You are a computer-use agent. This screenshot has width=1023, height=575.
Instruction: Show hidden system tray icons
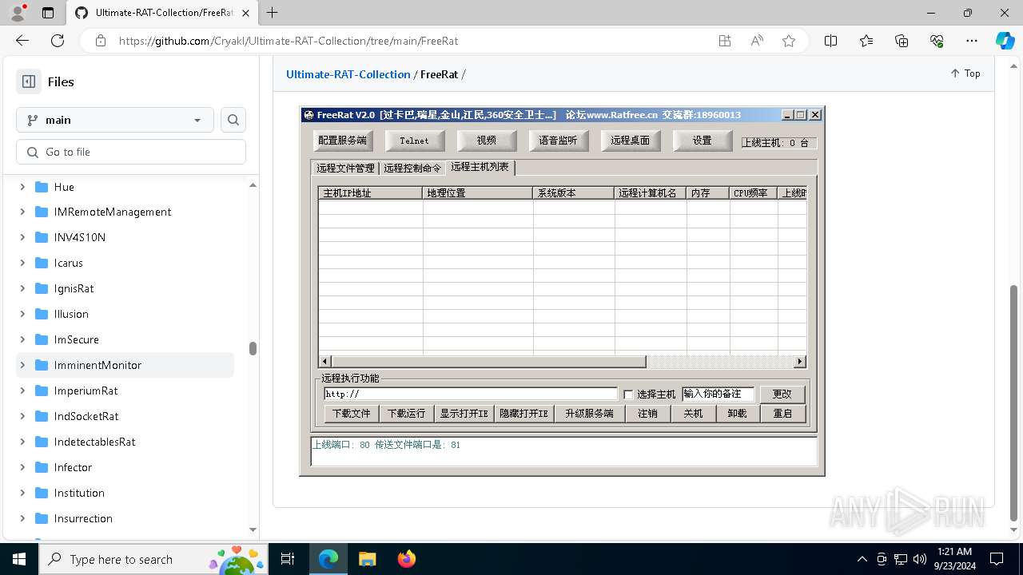coord(862,559)
